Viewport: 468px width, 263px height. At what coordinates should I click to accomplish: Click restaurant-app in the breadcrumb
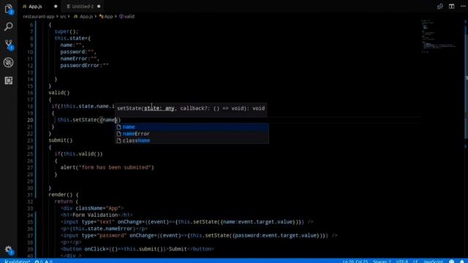coord(39,16)
